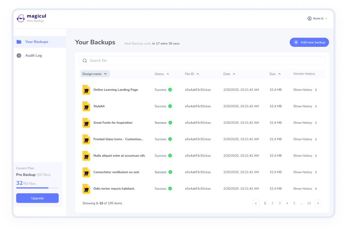
Task: Click the user profile avatar icon
Action: [309, 18]
